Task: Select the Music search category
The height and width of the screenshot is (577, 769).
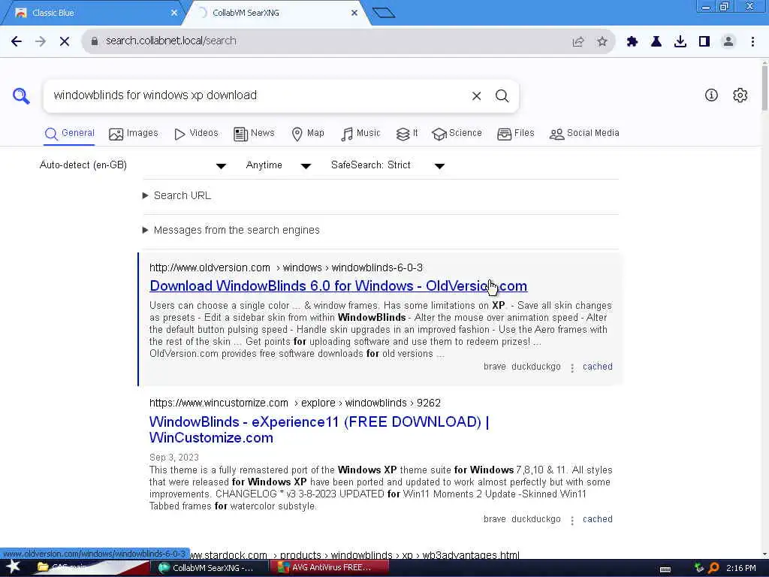Action: point(360,134)
